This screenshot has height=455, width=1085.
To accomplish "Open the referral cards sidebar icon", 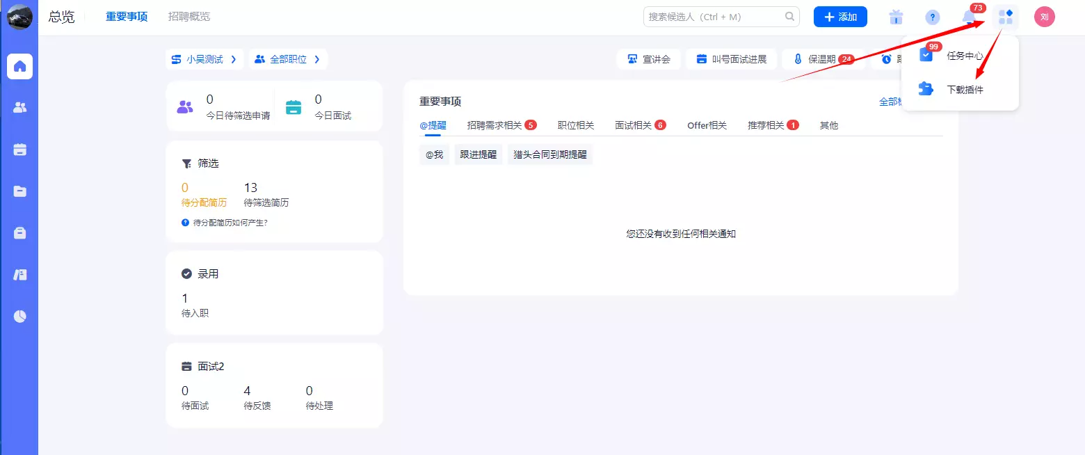I will 19,275.
